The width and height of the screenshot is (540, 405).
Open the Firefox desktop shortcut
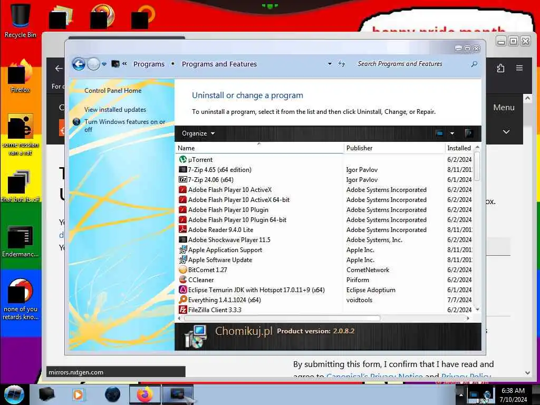click(x=21, y=76)
